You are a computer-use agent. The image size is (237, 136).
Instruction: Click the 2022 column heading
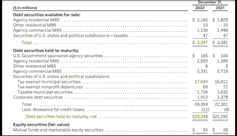(200, 8)
